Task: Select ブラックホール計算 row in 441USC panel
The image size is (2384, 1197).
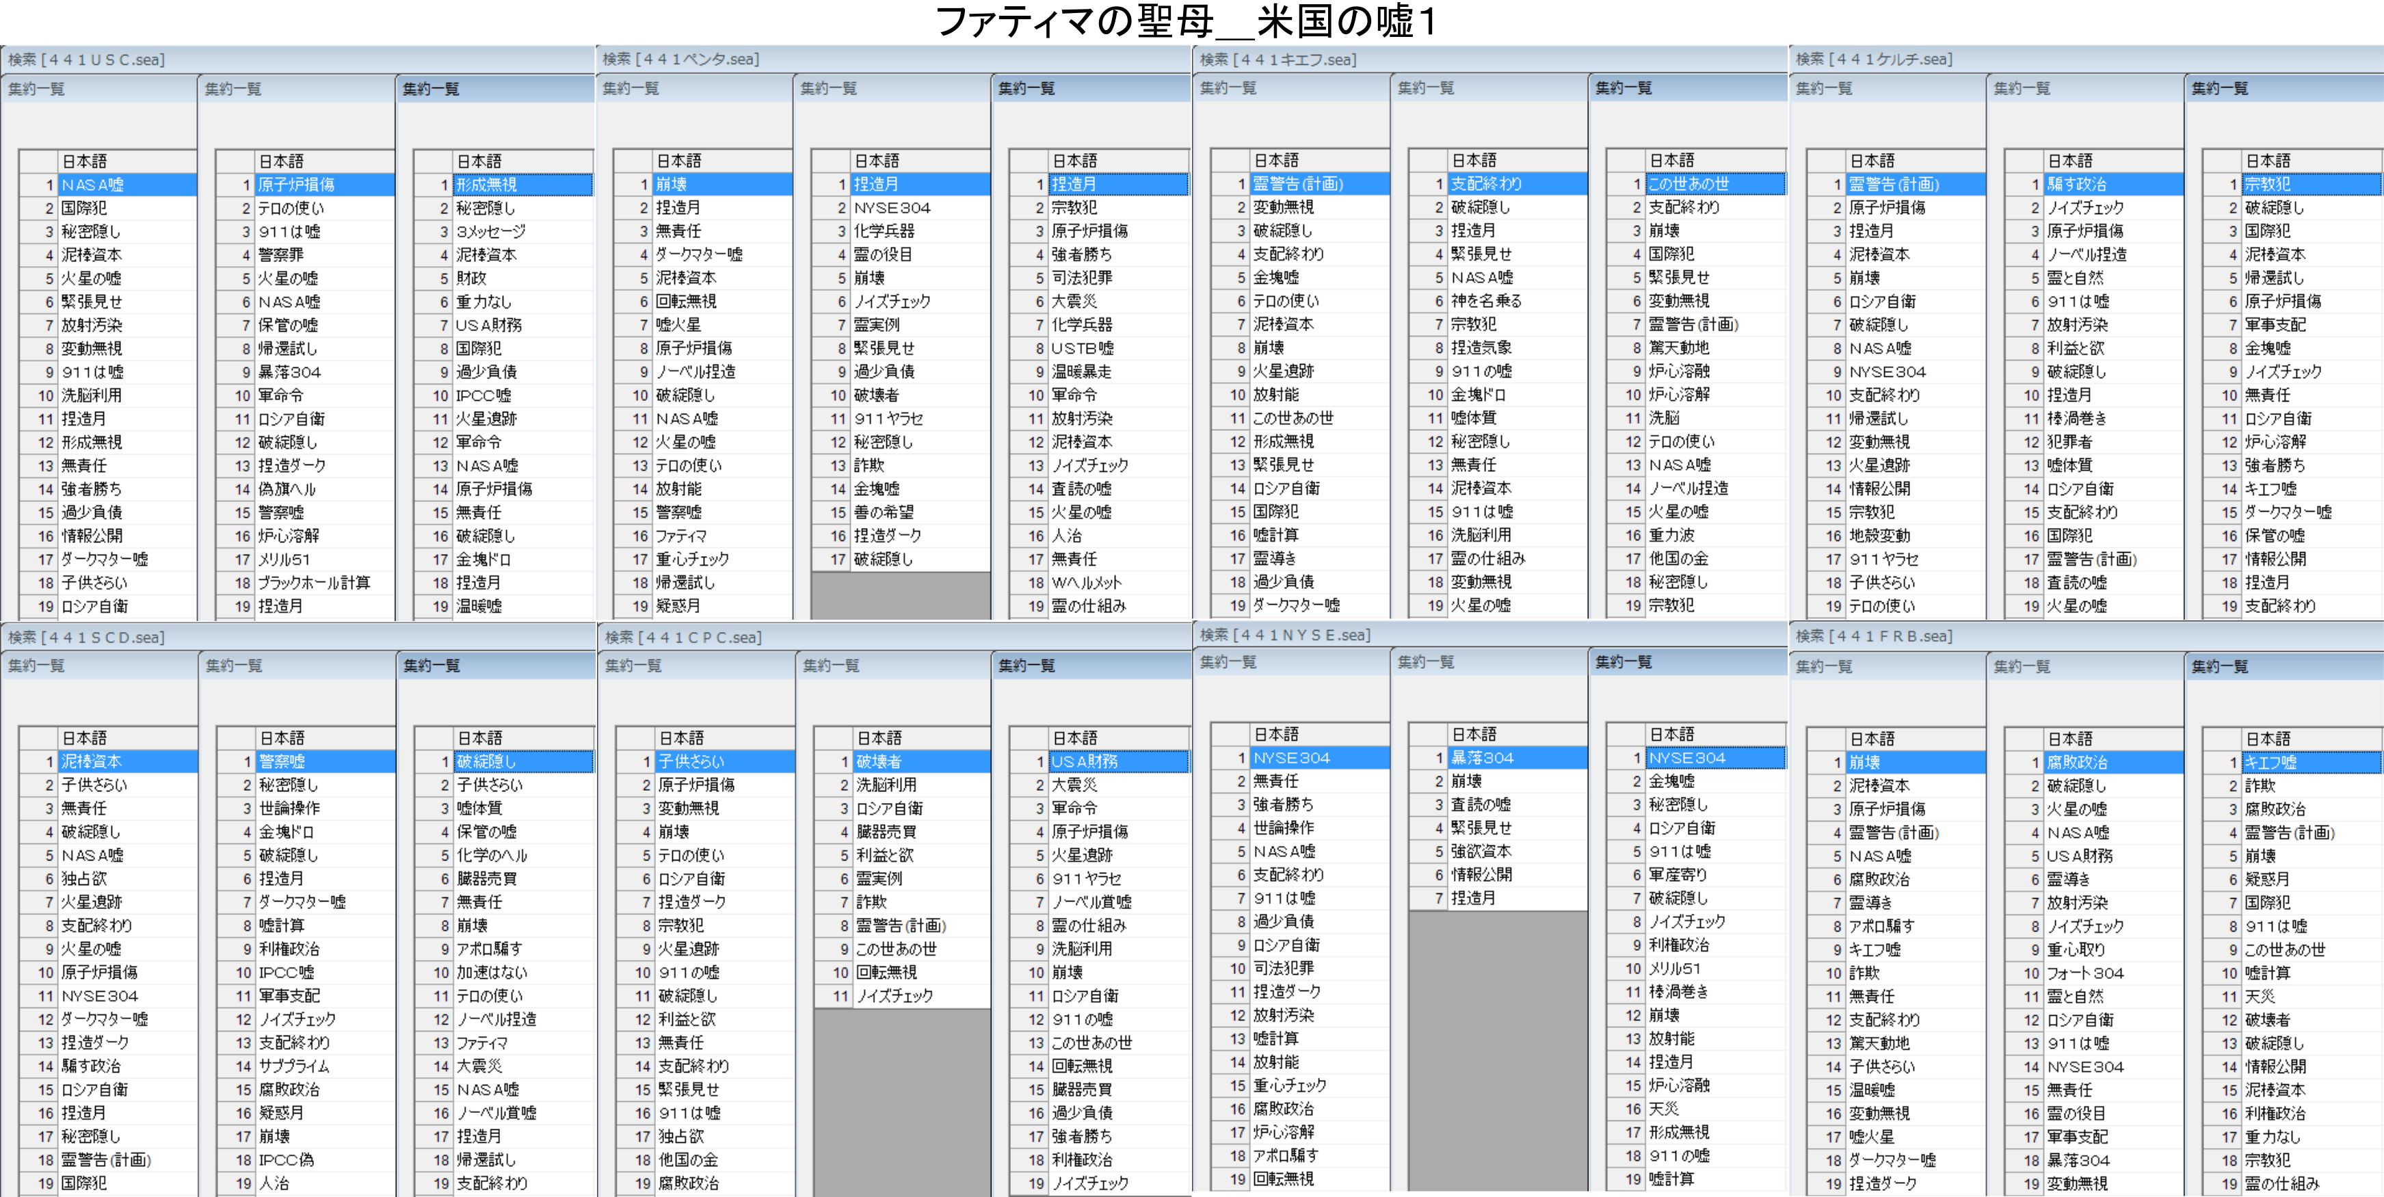Action: 313,582
